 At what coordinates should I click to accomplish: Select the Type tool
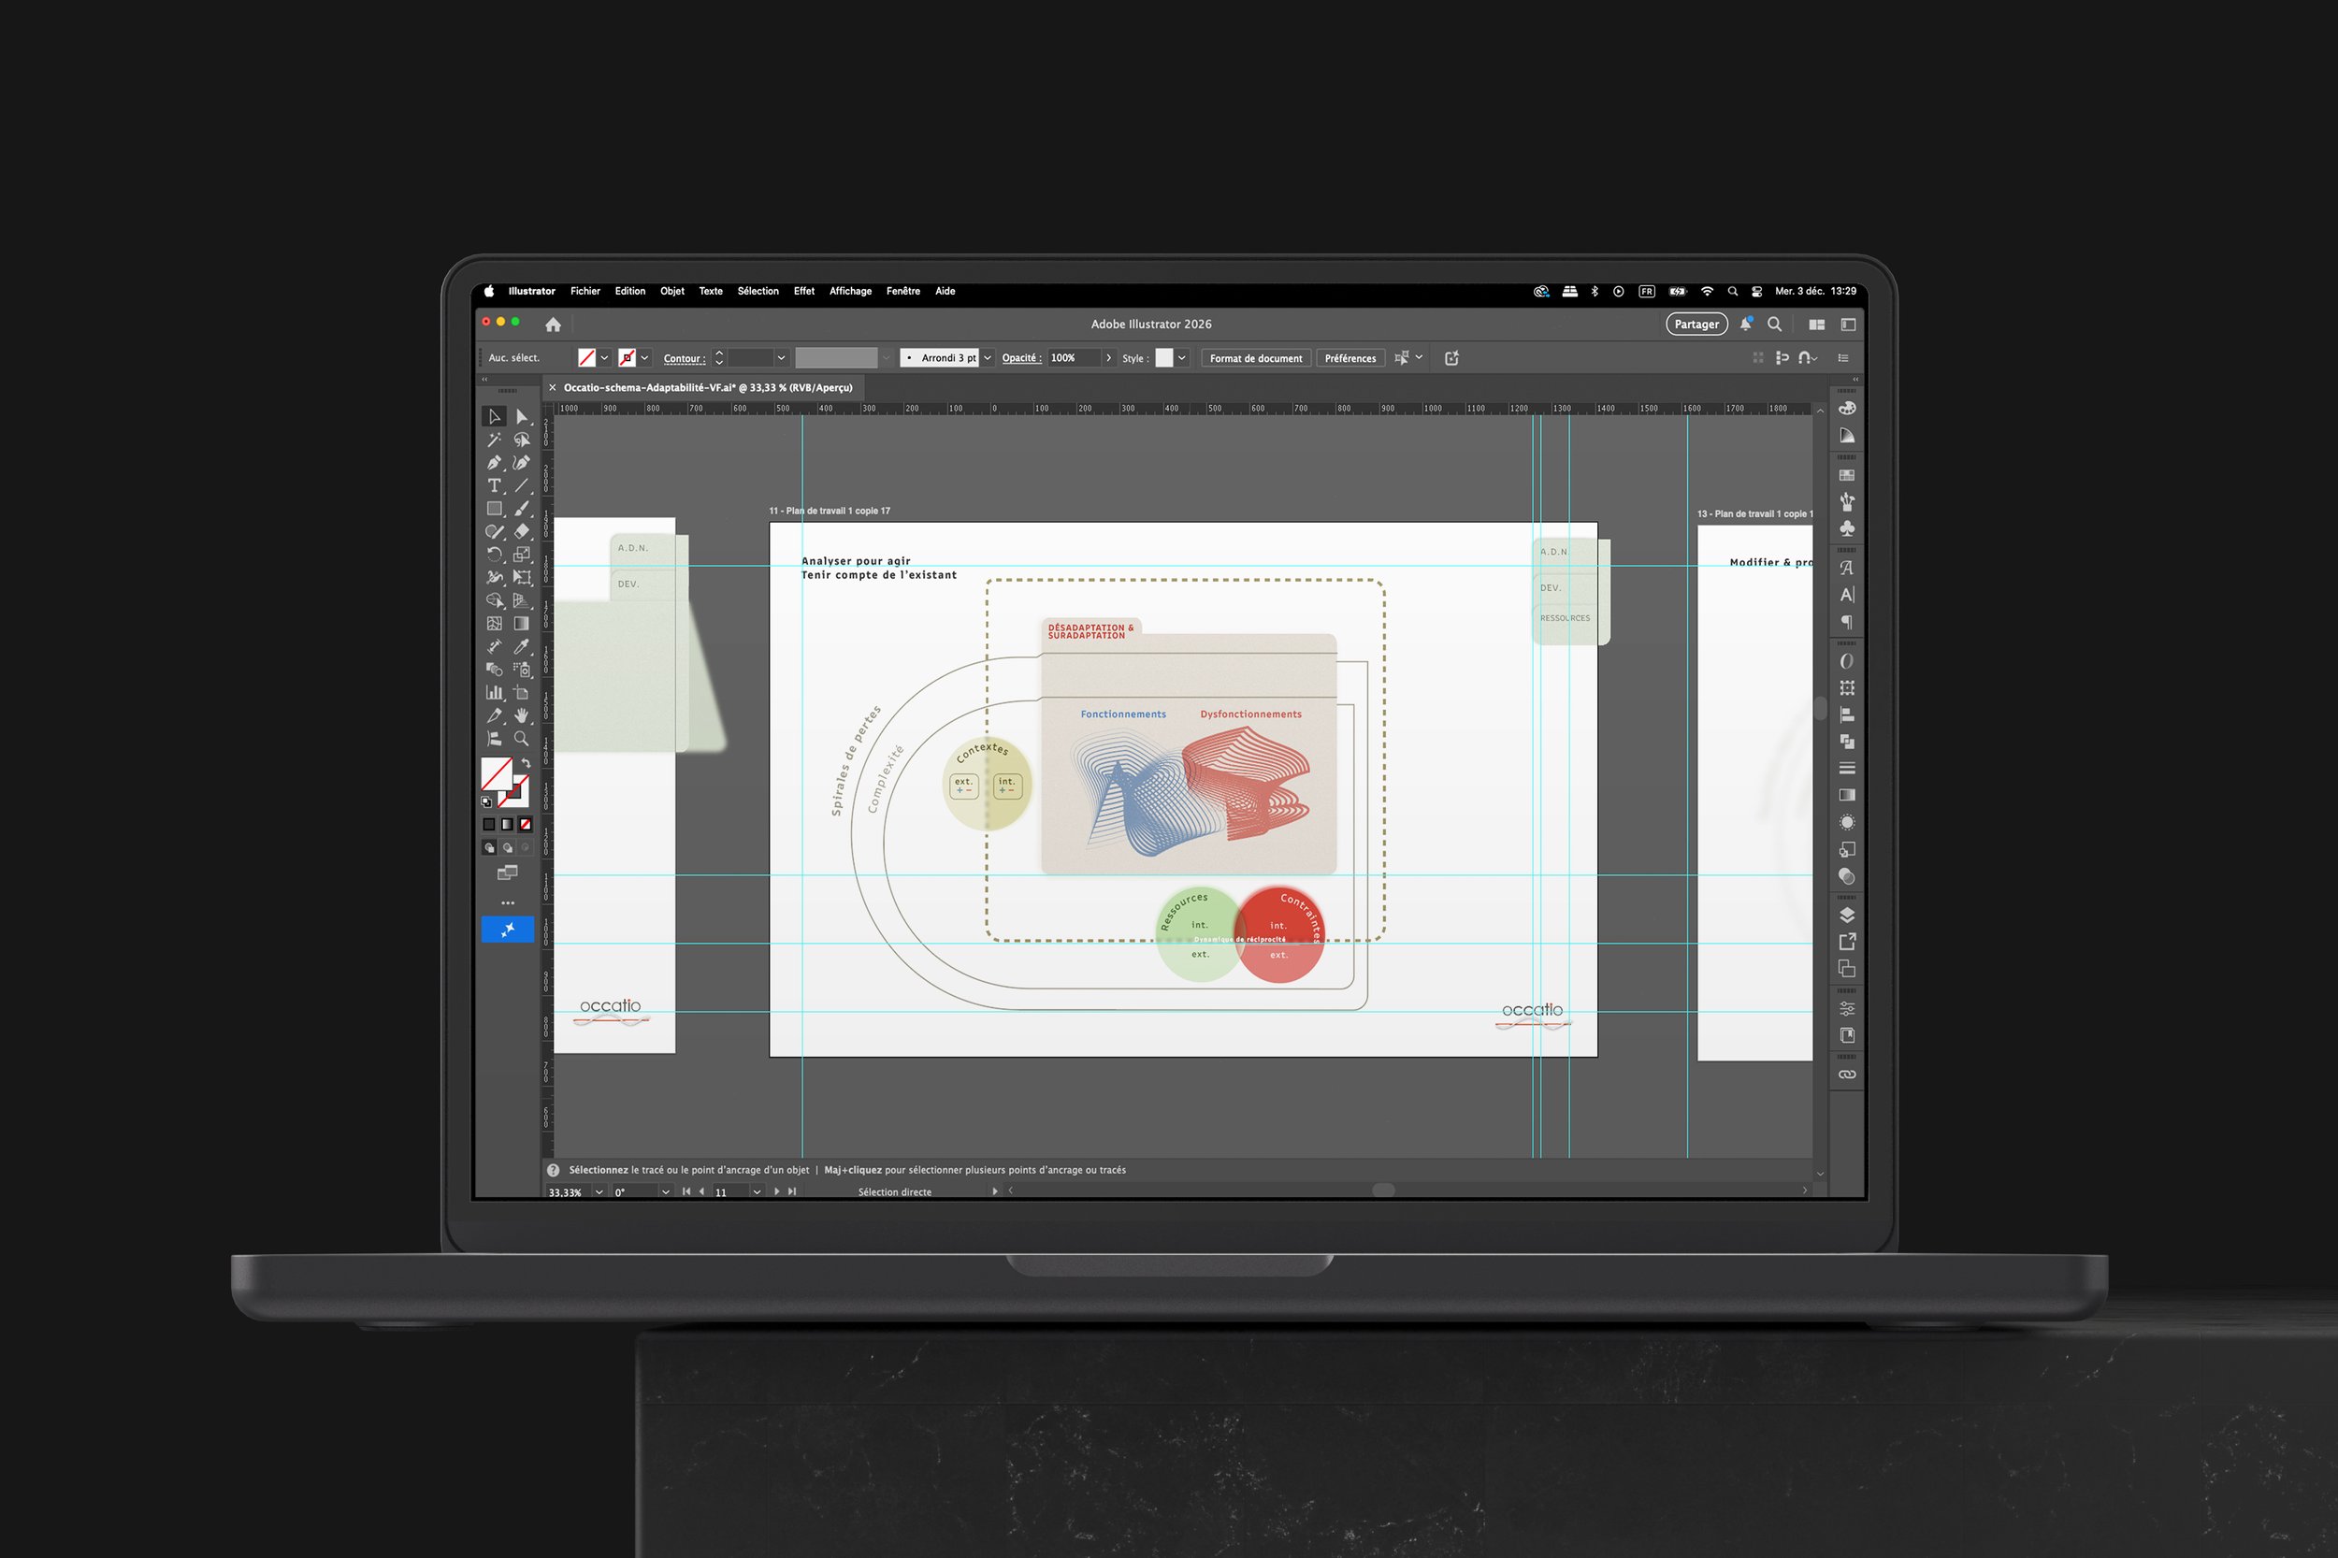pyautogui.click(x=494, y=486)
